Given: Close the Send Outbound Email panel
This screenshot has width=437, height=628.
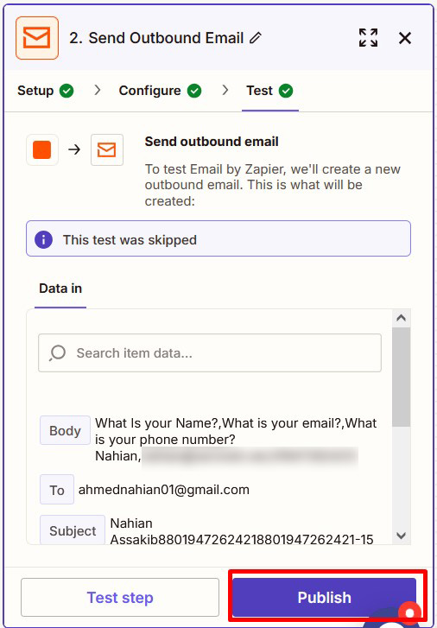Looking at the screenshot, I should 405,39.
